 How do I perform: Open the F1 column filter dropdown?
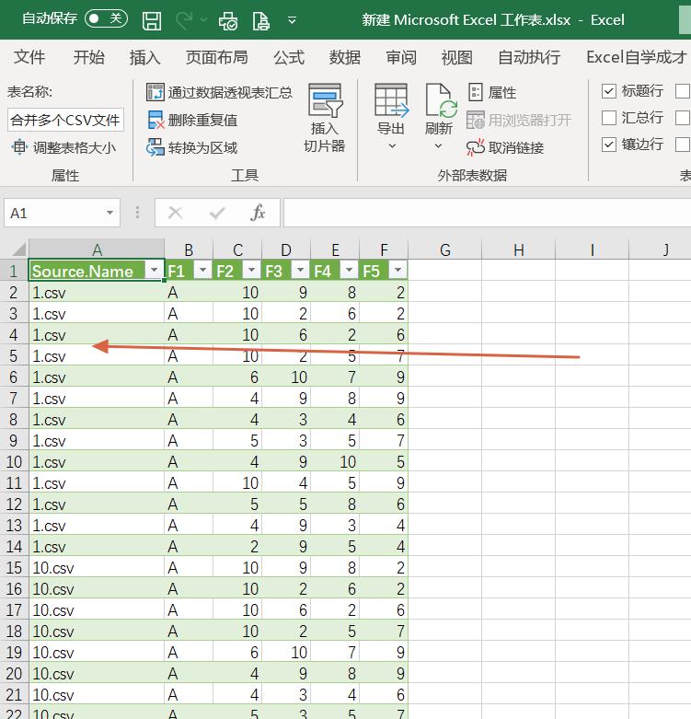202,270
